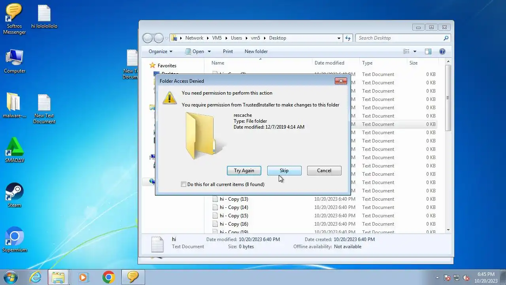Open the Windows Start menu

point(11,277)
